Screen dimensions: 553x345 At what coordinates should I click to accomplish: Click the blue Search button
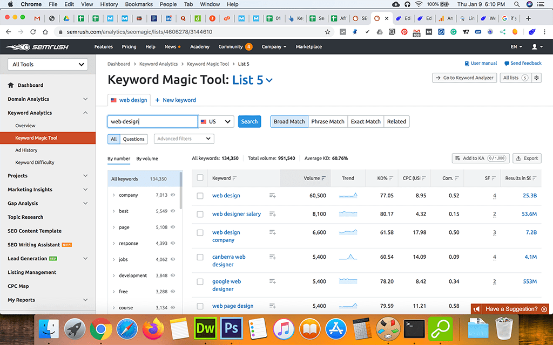coord(249,121)
